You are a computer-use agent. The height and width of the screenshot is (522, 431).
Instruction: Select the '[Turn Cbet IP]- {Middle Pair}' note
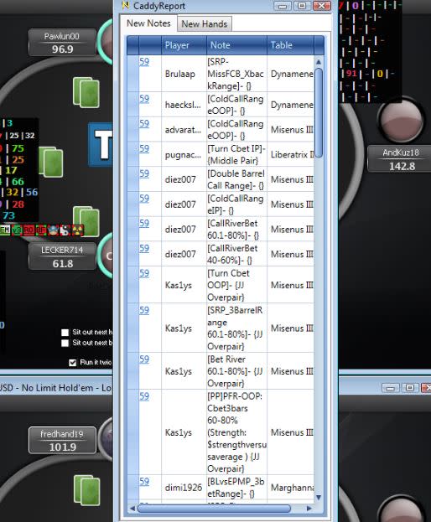[236, 154]
